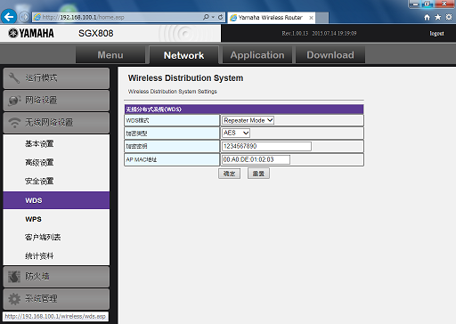Open favorites star icon
This screenshot has height=324, width=456.
tap(438, 17)
